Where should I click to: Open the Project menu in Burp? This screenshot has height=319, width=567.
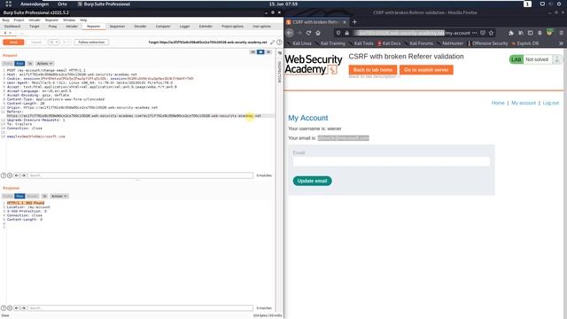19,20
